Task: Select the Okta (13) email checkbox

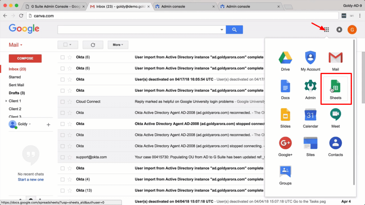Action: pos(62,190)
